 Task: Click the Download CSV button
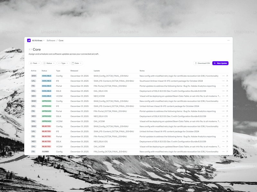point(202,63)
